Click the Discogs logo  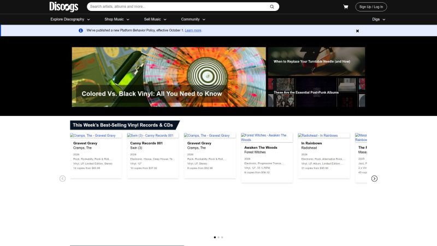(x=64, y=7)
